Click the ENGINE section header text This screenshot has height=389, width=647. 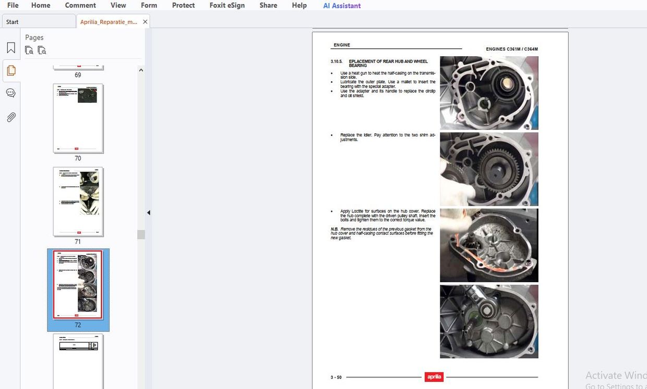pyautogui.click(x=342, y=45)
